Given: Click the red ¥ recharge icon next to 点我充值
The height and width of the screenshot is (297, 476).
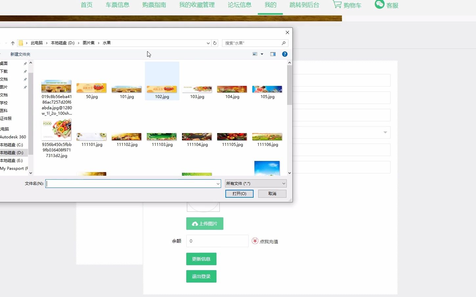Looking at the screenshot, I should 255,241.
